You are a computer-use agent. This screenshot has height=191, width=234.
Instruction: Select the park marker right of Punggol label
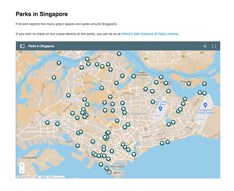click(x=168, y=91)
